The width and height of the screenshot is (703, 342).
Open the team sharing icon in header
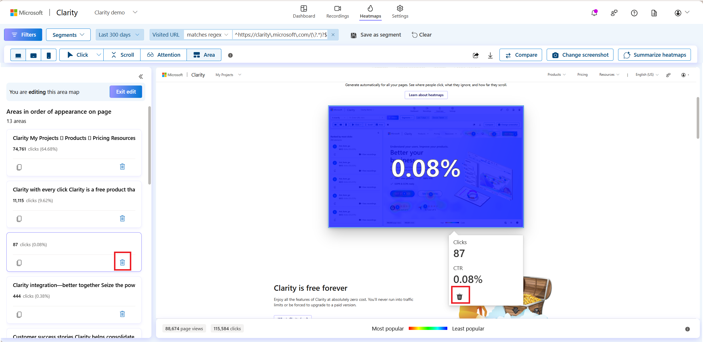pos(614,13)
